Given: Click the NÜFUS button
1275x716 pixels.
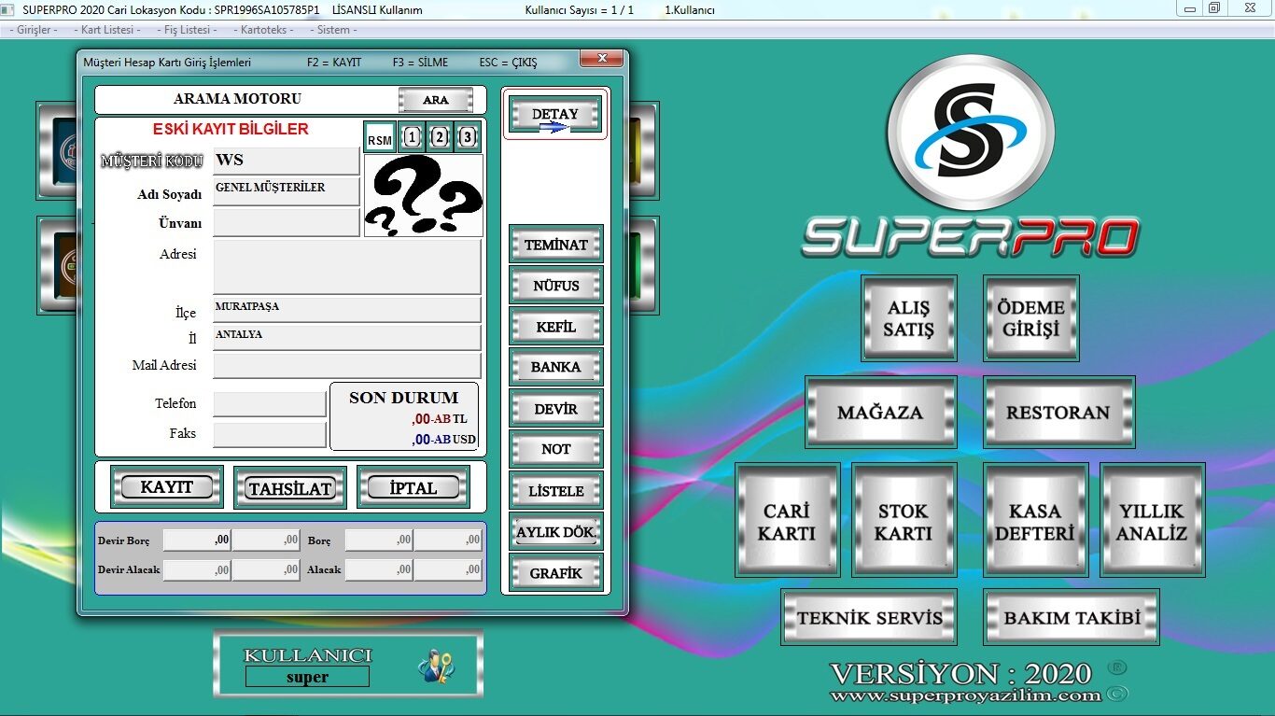Looking at the screenshot, I should (555, 286).
